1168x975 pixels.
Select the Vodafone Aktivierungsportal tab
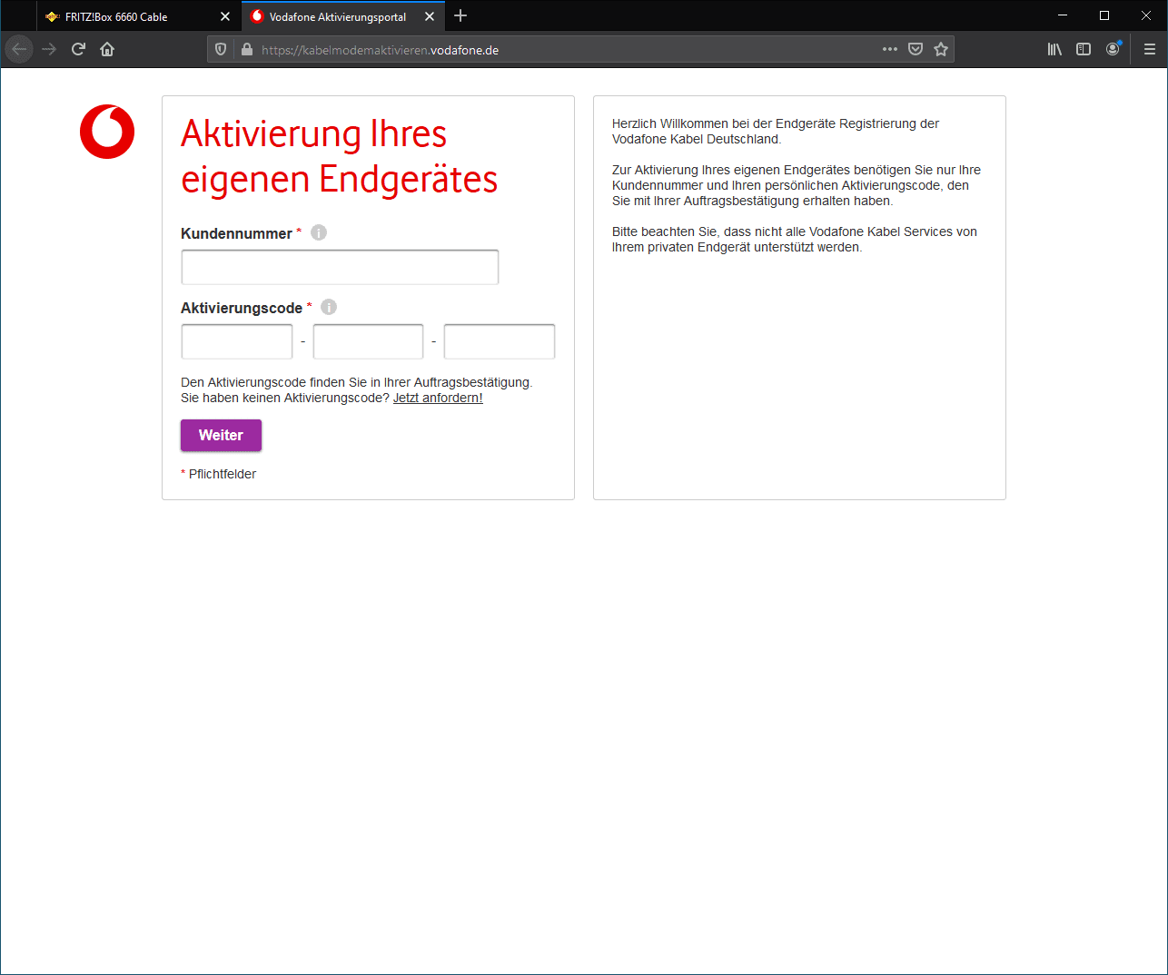click(x=343, y=16)
